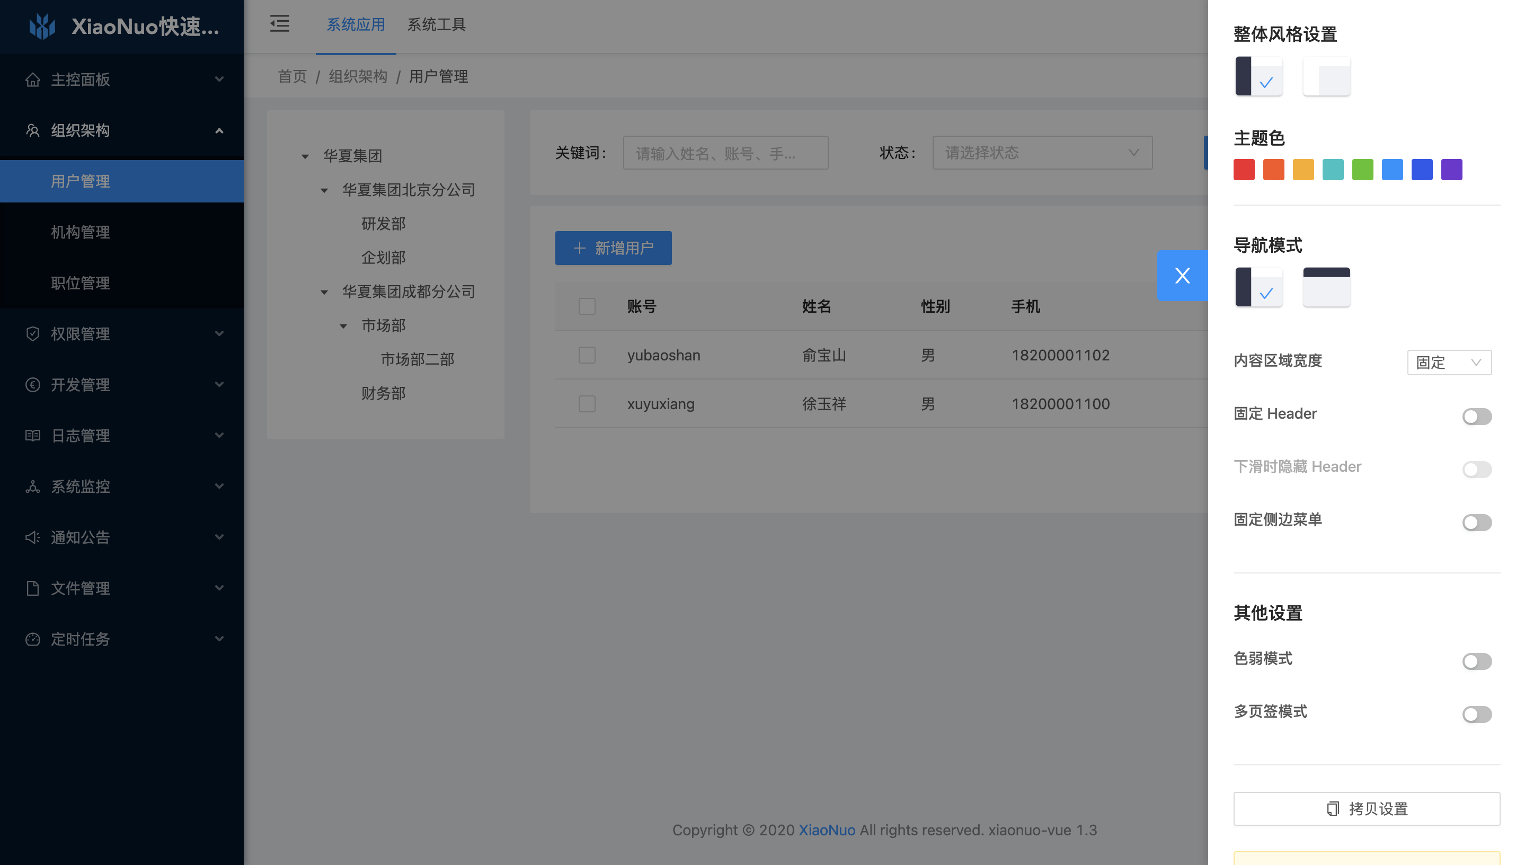Image resolution: width=1525 pixels, height=865 pixels.
Task: Click the speaker icon beside 通知公告
Action: coord(33,537)
